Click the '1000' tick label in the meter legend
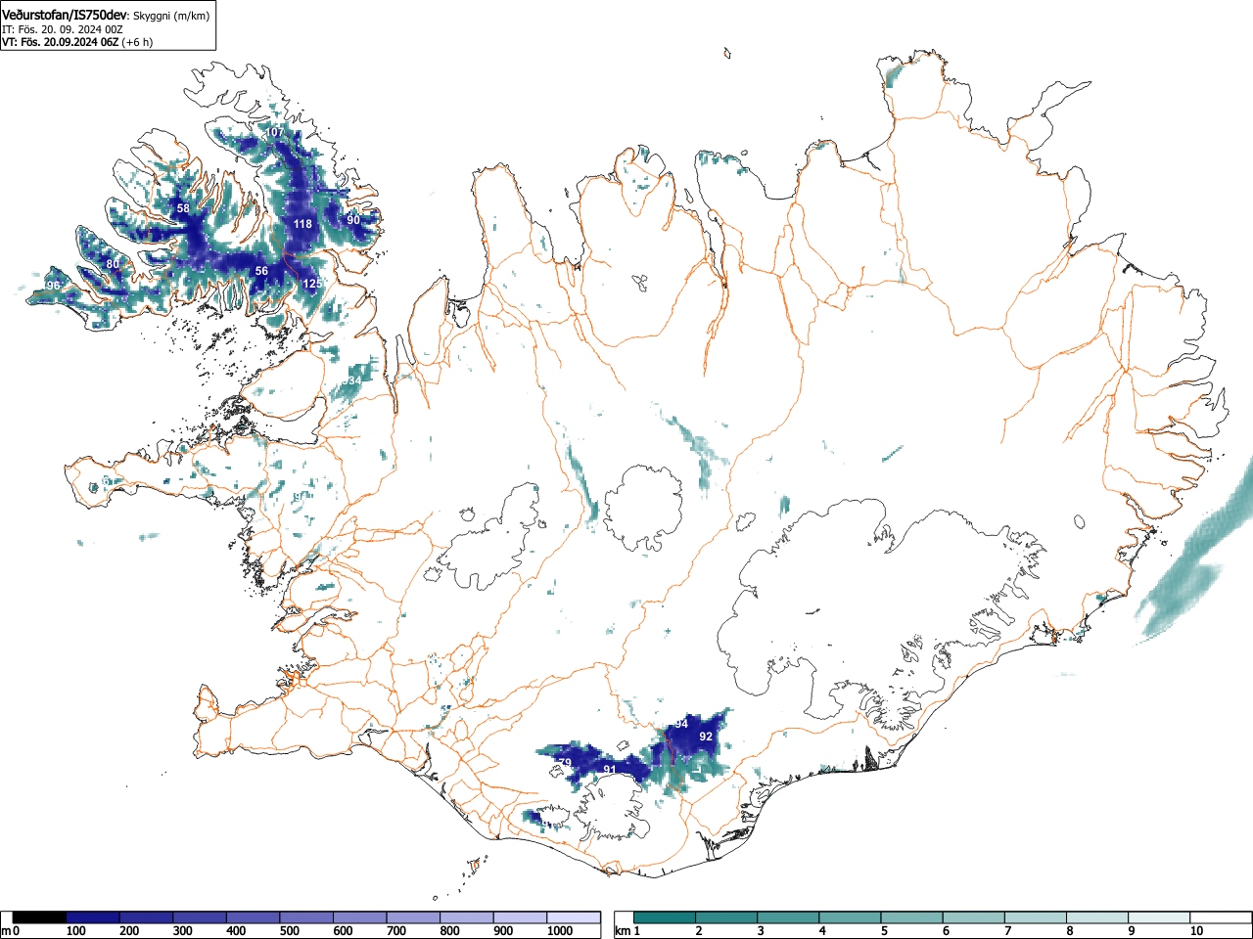The image size is (1253, 939). (560, 931)
